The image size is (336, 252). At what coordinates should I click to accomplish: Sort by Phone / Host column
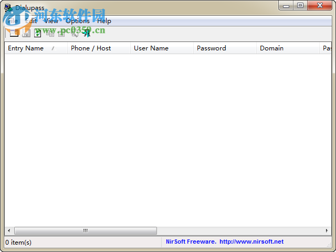pyautogui.click(x=99, y=48)
